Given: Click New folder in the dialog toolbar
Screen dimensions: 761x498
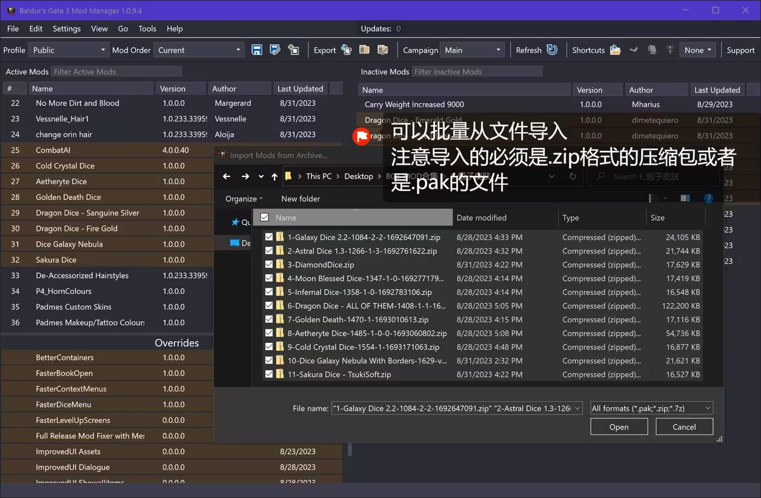Looking at the screenshot, I should coord(301,199).
